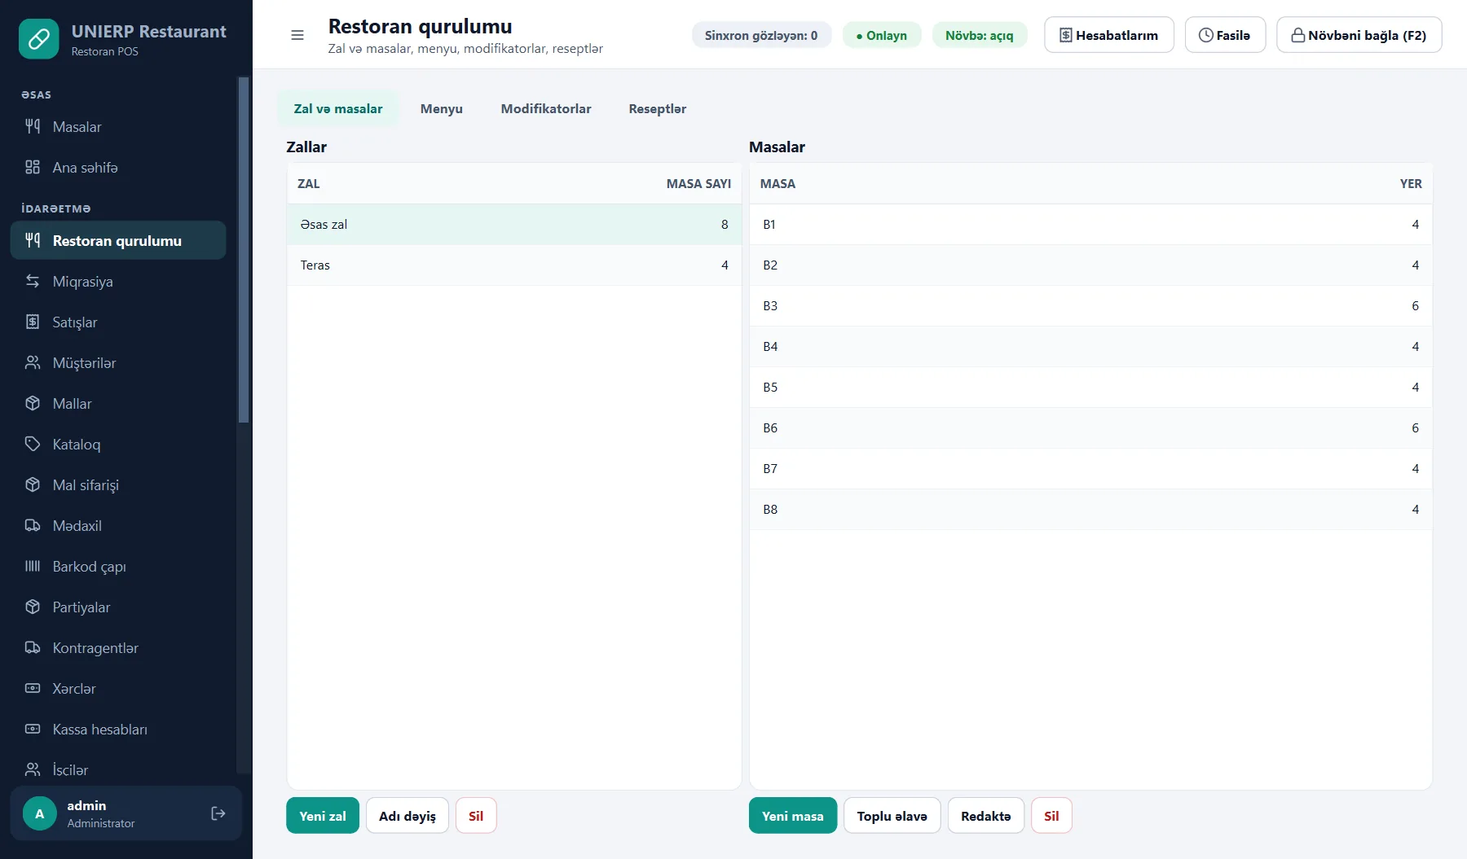Click the Ana səhifə dashboard icon
This screenshot has width=1467, height=859.
(x=33, y=167)
